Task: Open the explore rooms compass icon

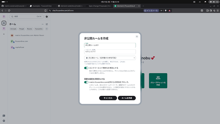Action: (x=47, y=17)
